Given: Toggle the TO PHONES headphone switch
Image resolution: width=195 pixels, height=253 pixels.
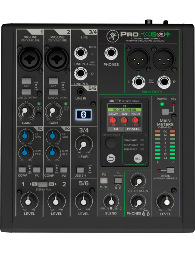Looking at the screenshot, I should (x=118, y=181).
